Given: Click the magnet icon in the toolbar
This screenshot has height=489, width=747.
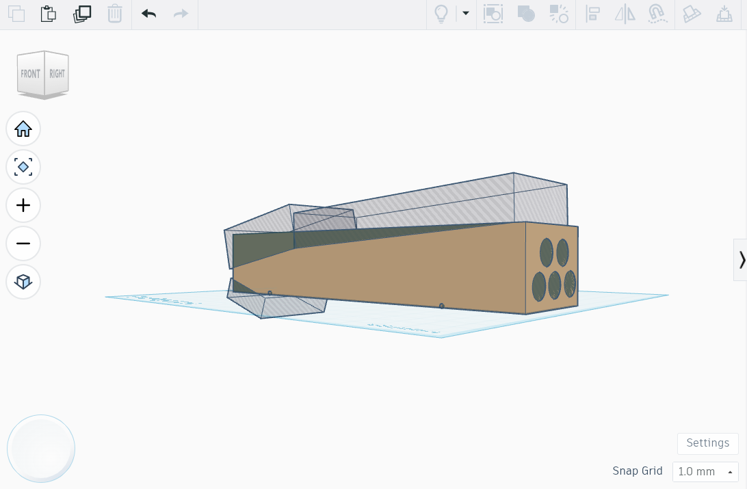Looking at the screenshot, I should pos(657,14).
